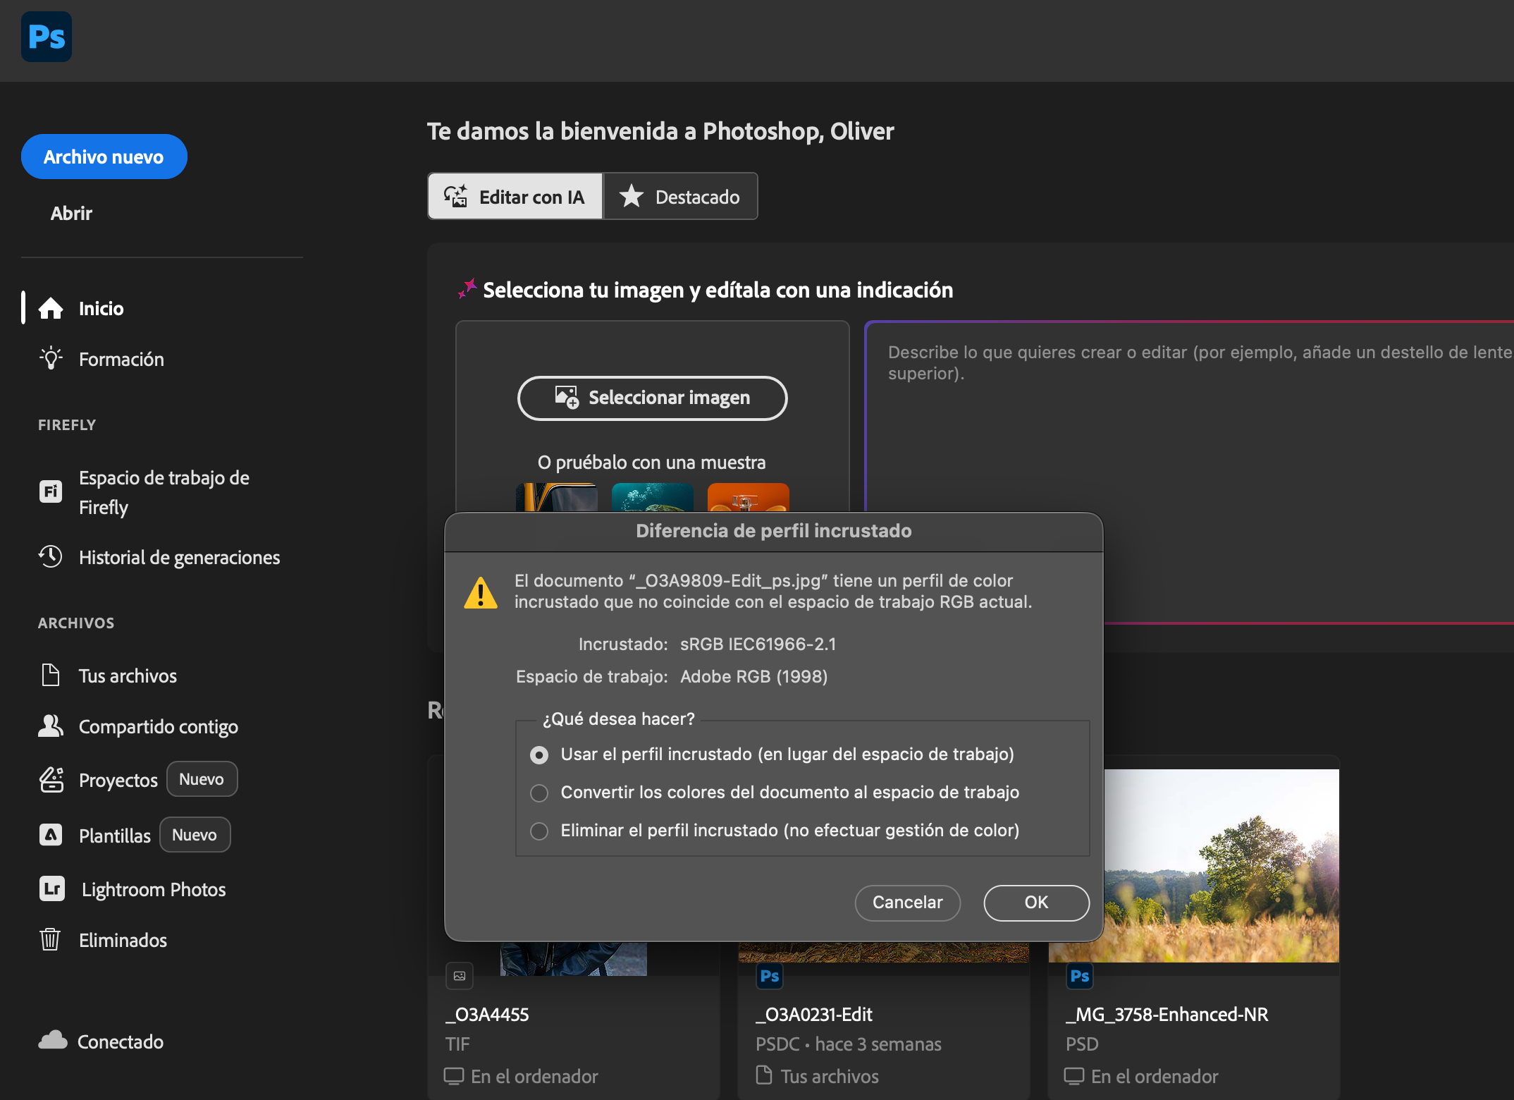Click the Firefly Fi icon
The width and height of the screenshot is (1514, 1100).
point(51,491)
